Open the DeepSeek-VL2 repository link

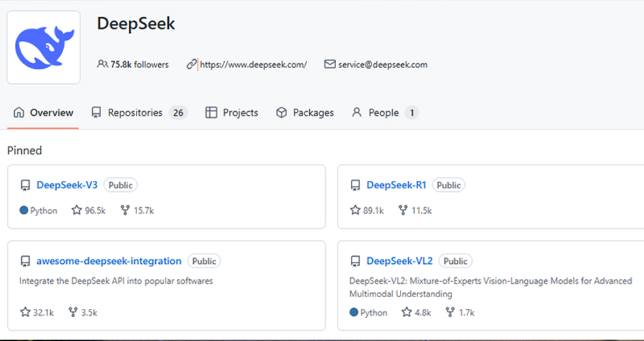click(400, 261)
